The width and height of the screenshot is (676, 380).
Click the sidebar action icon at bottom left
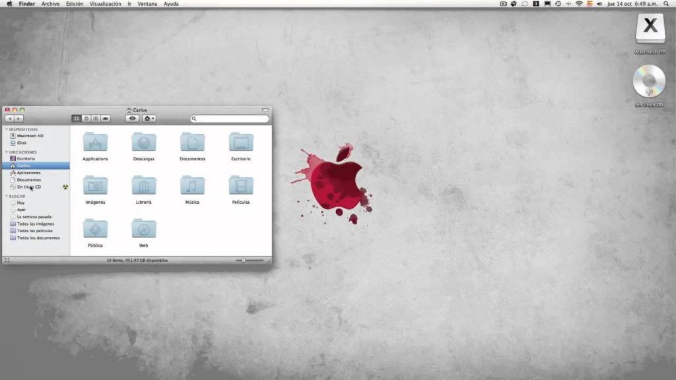[7, 260]
